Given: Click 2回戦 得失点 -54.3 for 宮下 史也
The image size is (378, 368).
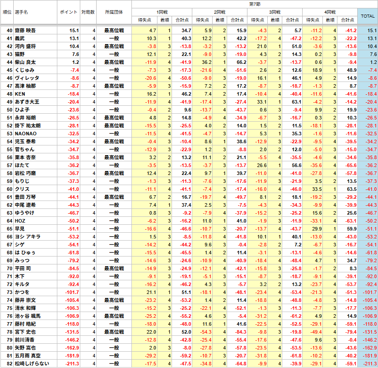Looking at the screenshot, I should tap(206, 332).
